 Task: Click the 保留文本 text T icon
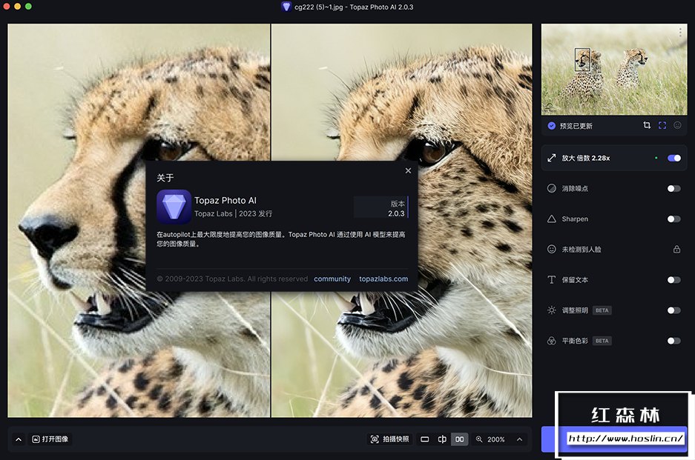coord(551,279)
